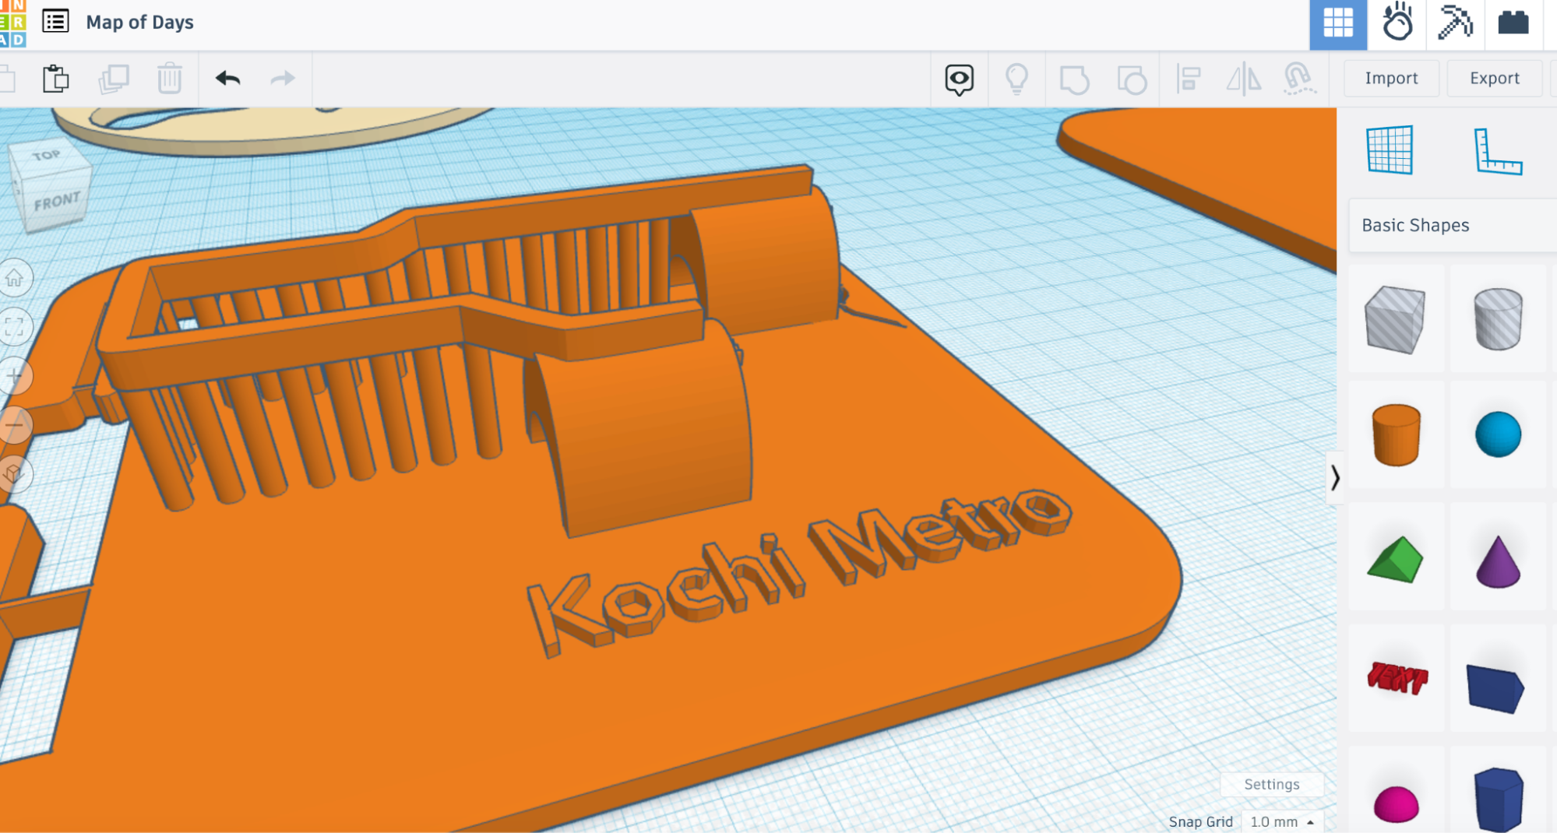Click the Import button
1557x833 pixels.
(1391, 79)
